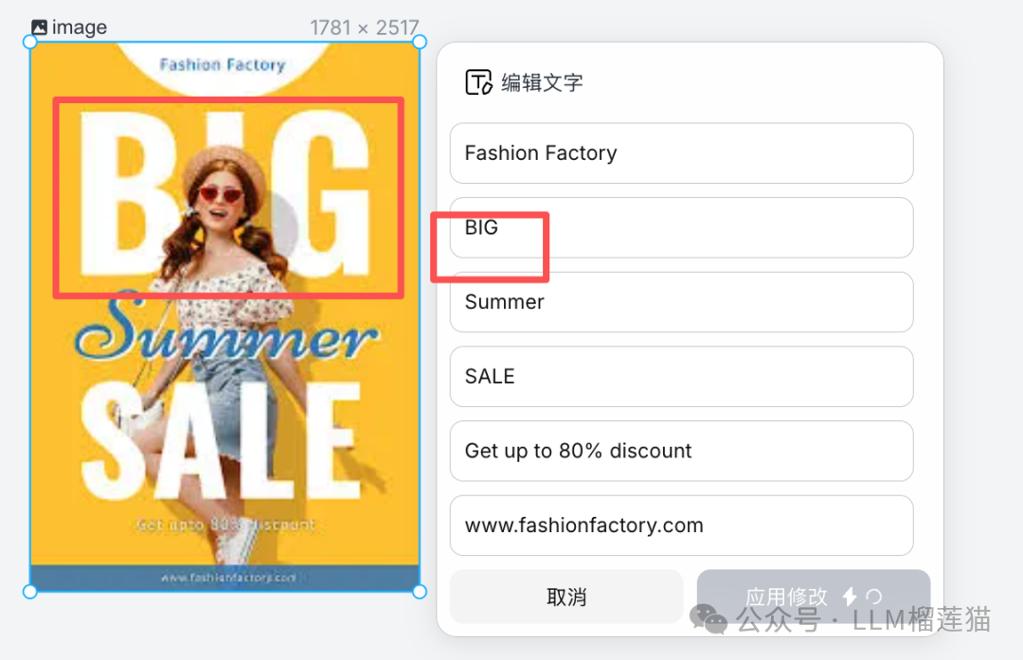The image size is (1023, 660).
Task: Click the SALE text field
Action: point(681,376)
